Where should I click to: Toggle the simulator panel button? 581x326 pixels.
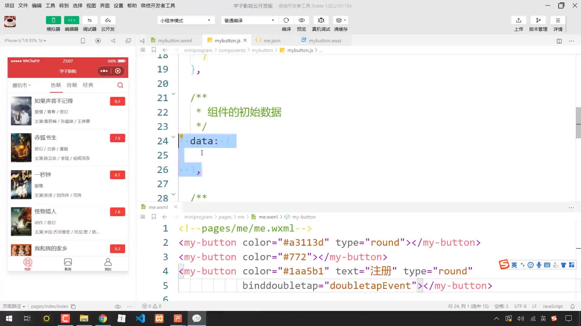click(x=53, y=20)
